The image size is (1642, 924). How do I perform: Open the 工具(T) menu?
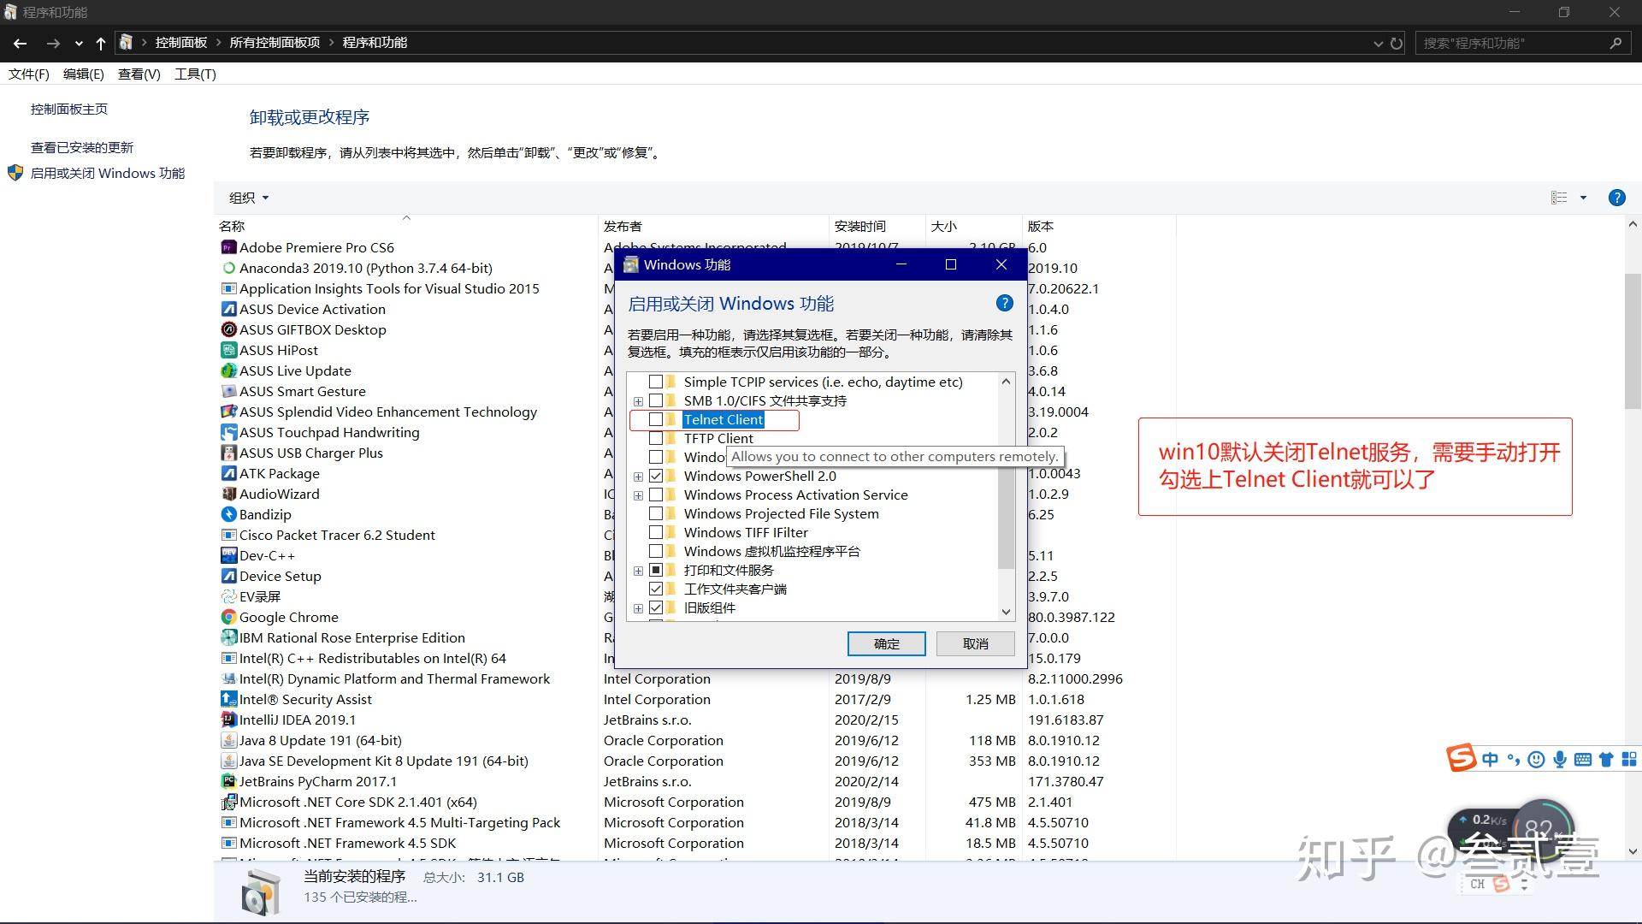195,74
